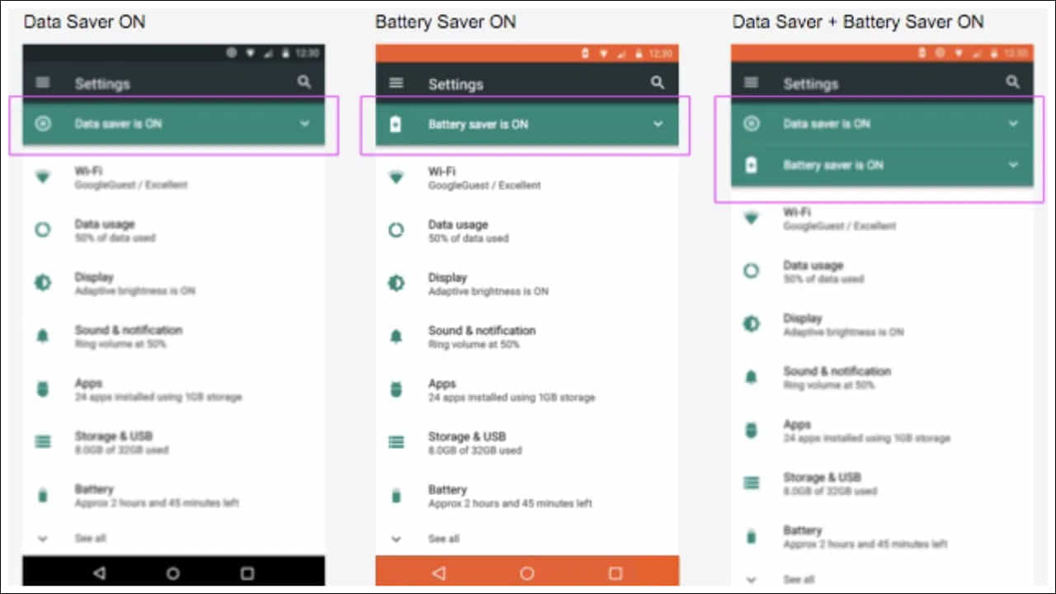Open 'Display' entry in middle phone
Screen dimensions: 1056x594
(x=527, y=284)
